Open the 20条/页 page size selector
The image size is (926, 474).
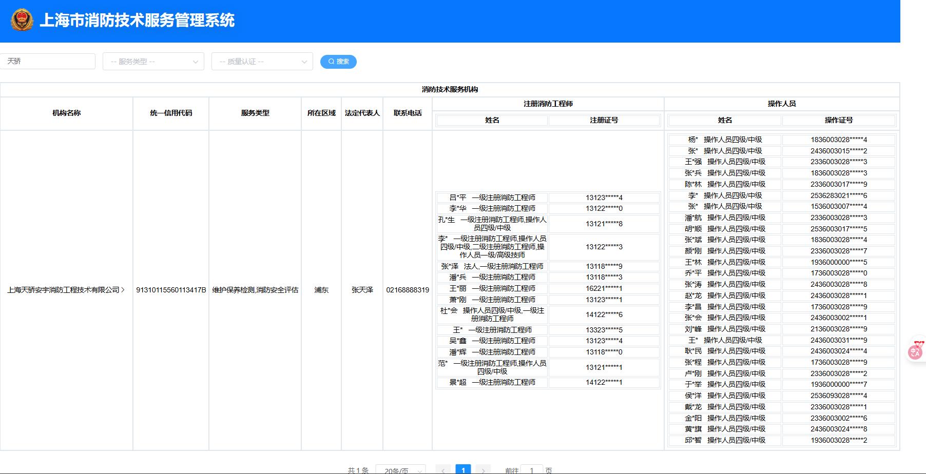[400, 470]
